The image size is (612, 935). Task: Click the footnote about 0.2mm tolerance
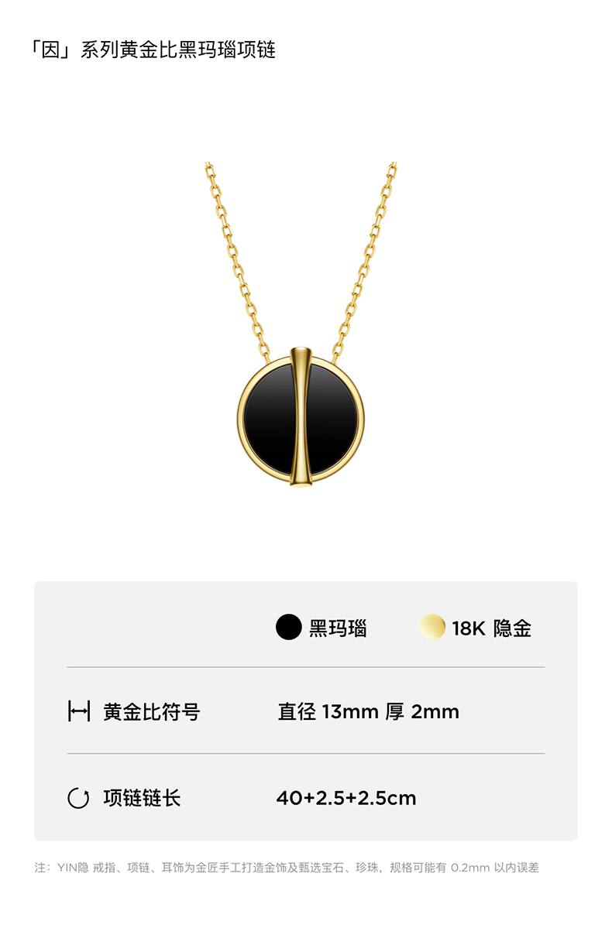287,868
